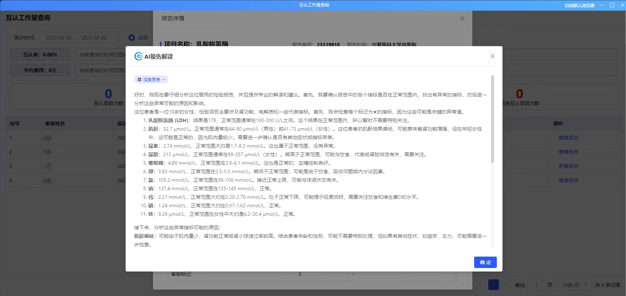Go to the next page arrow

[506, 285]
